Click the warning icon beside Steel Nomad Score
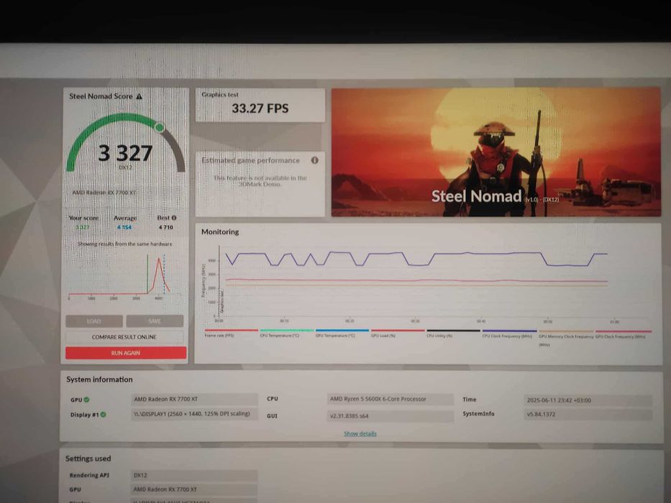Viewport: 671px width, 503px height. coord(139,96)
